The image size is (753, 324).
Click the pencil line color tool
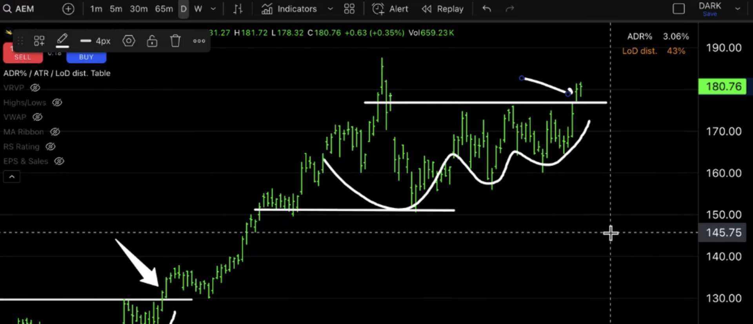click(62, 40)
